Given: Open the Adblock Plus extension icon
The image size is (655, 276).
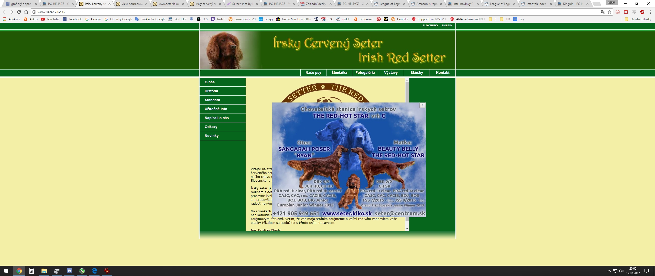Looking at the screenshot, I should [642, 12].
